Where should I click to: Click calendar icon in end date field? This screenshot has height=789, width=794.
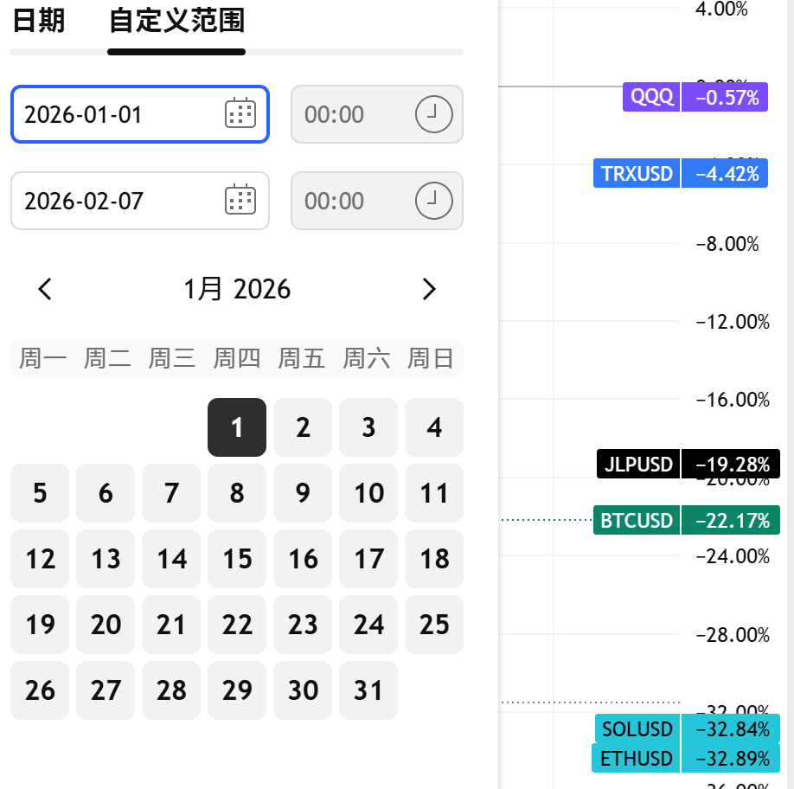[x=240, y=201]
